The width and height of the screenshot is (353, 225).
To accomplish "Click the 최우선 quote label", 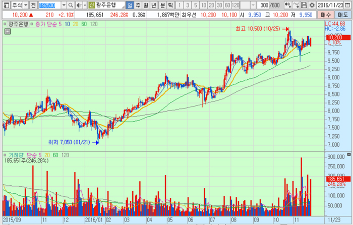I will [x=189, y=15].
